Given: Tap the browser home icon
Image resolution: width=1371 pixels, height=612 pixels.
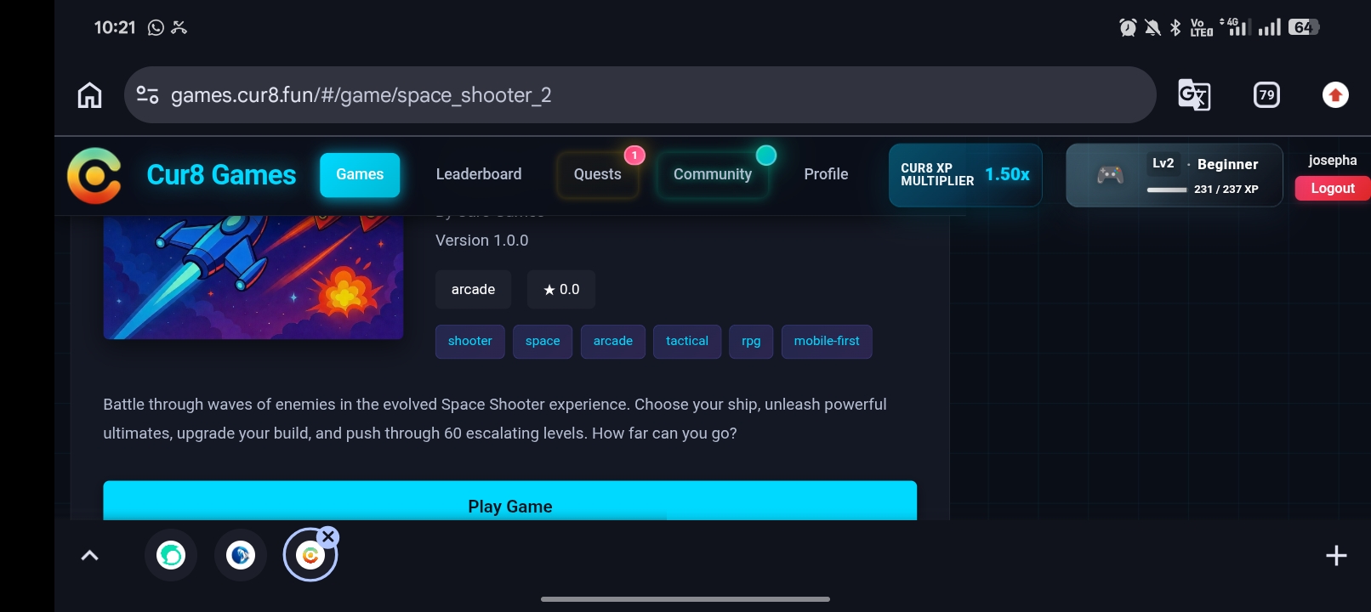Looking at the screenshot, I should (x=89, y=95).
